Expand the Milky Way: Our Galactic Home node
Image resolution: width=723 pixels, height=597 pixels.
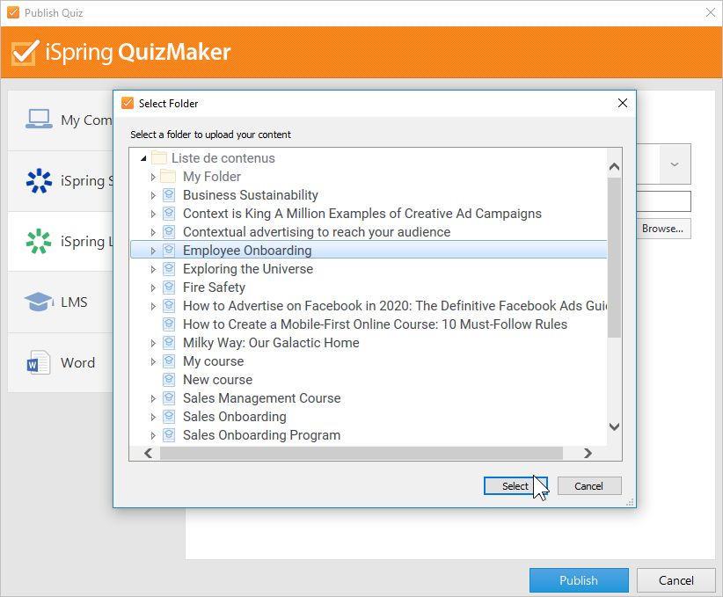click(x=153, y=343)
